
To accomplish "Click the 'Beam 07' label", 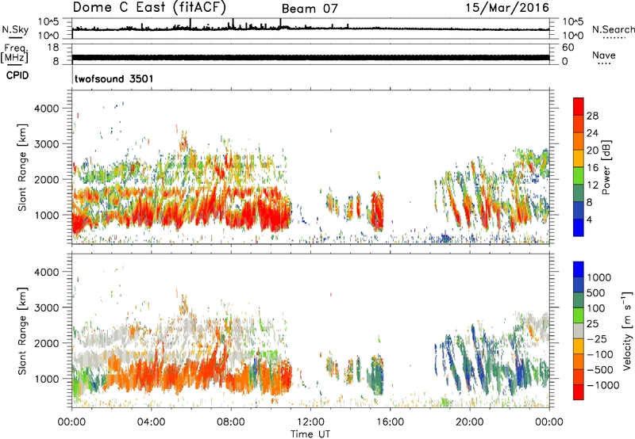I will (x=310, y=9).
